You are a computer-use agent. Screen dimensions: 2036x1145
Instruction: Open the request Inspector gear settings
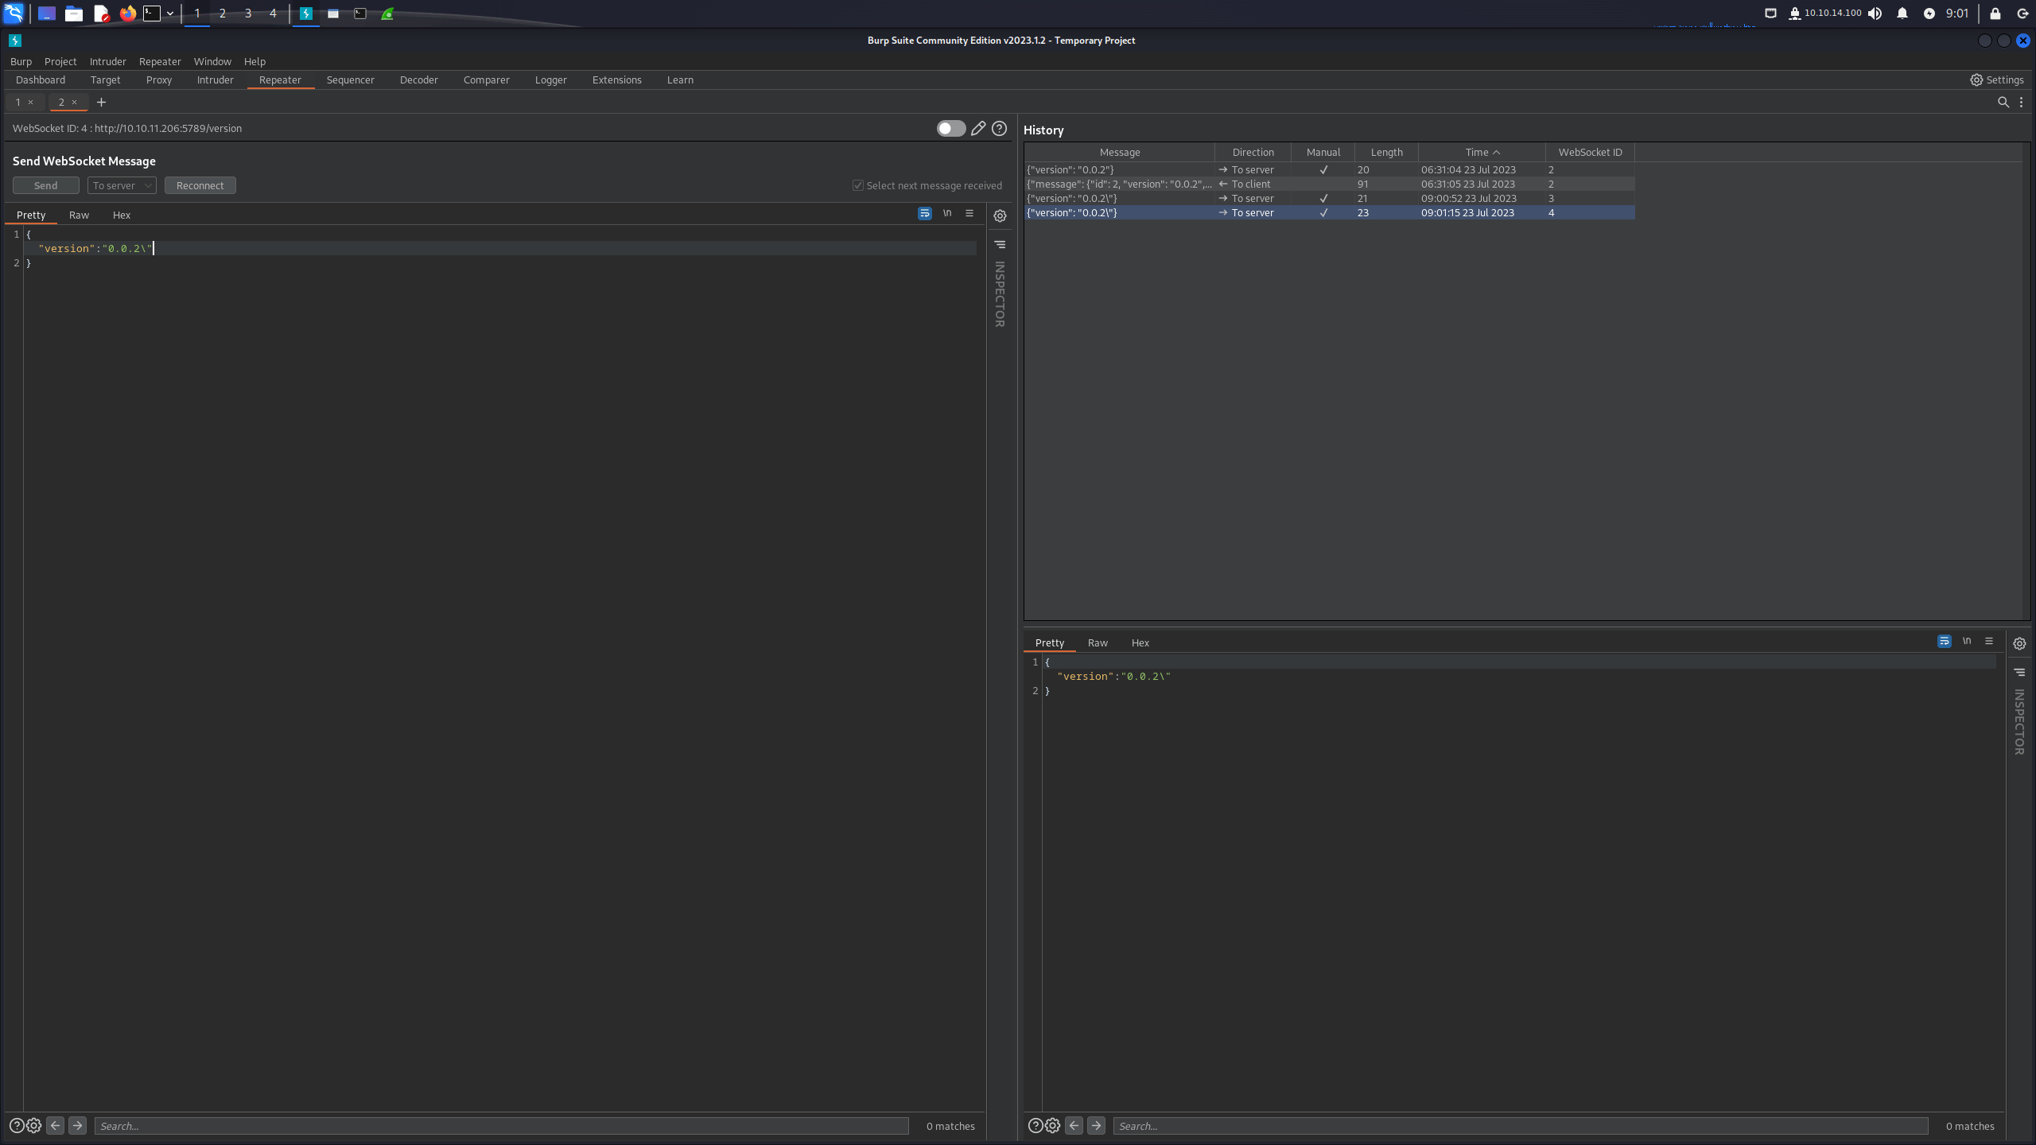pos(1001,215)
